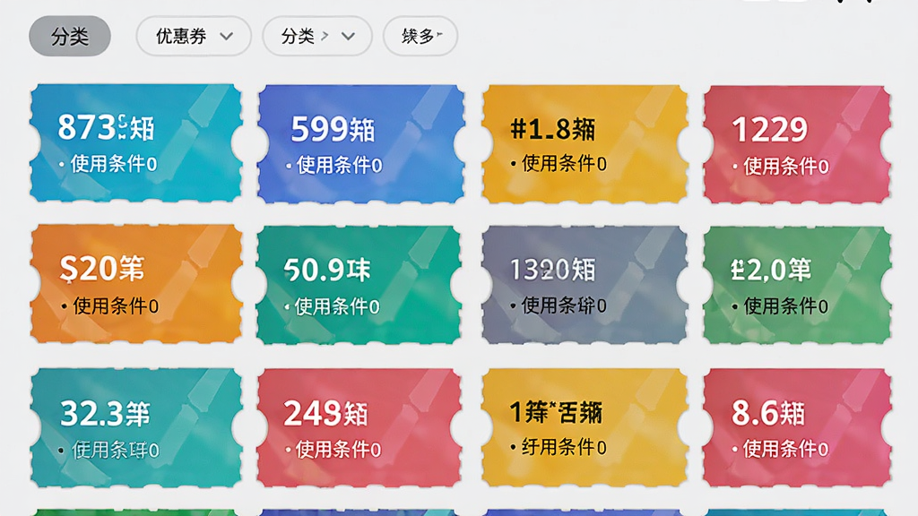Select the red 8.6 coupon

797,427
